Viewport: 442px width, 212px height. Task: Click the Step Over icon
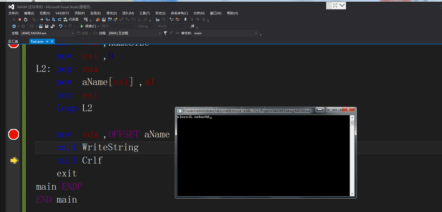53,20
